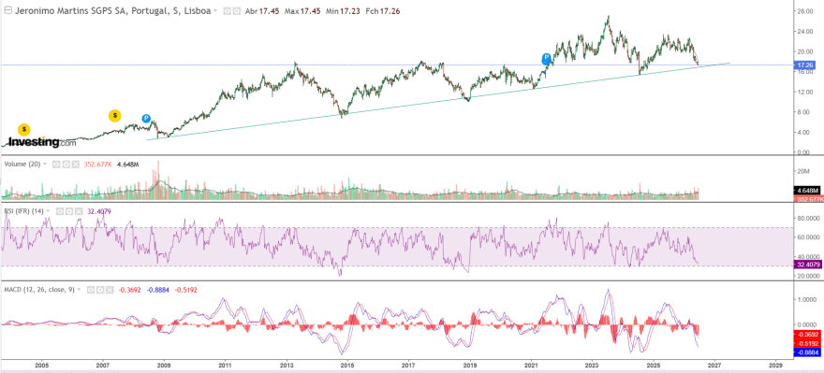Image resolution: width=824 pixels, height=373 pixels.
Task: Click the black 4.648M value in Volume legend
Action: (x=127, y=165)
